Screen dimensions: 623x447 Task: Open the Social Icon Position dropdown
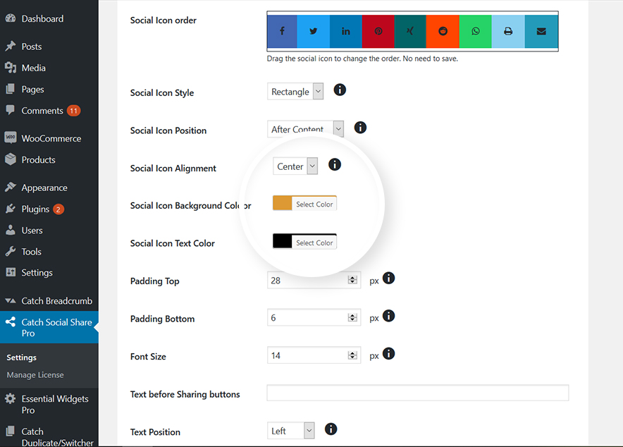tap(305, 129)
